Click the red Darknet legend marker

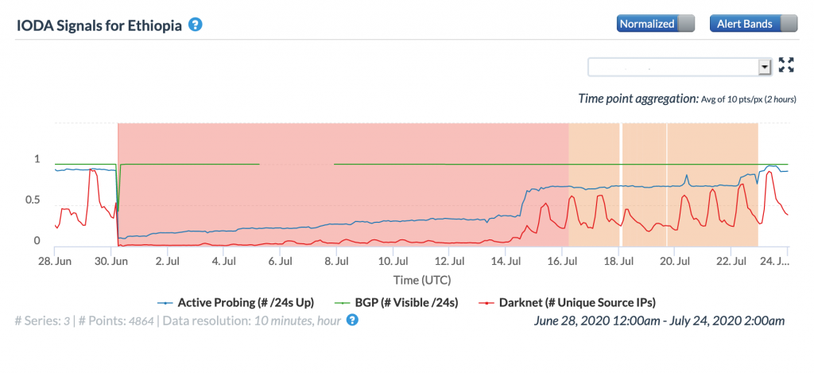coord(487,303)
